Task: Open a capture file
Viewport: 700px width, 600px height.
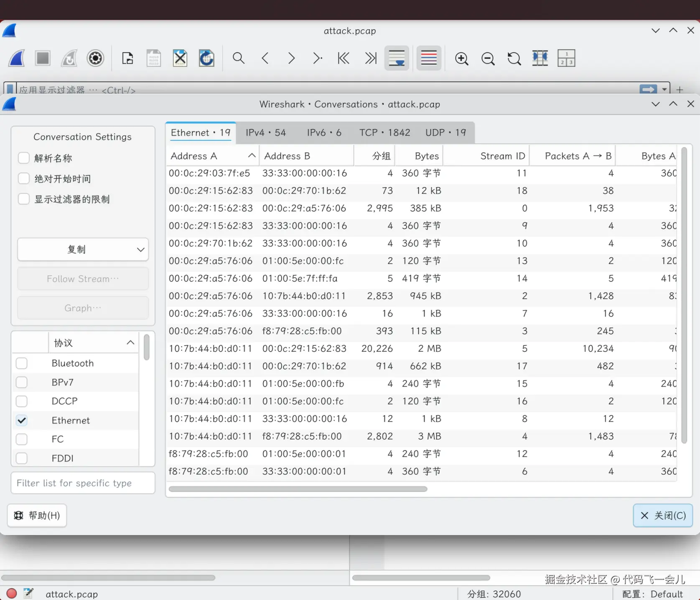Action: pos(127,58)
